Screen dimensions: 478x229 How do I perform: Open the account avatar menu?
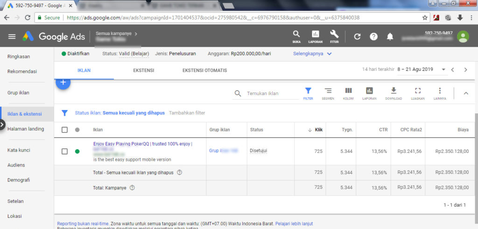click(x=463, y=36)
